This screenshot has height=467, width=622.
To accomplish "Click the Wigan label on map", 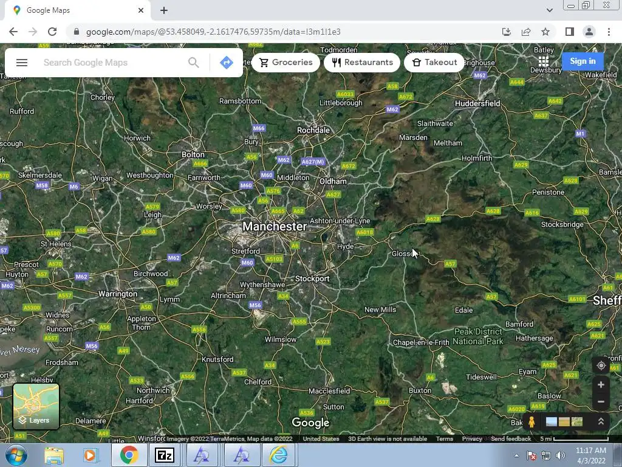I will point(102,179).
